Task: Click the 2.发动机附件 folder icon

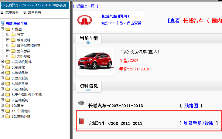Action: pos(8,62)
